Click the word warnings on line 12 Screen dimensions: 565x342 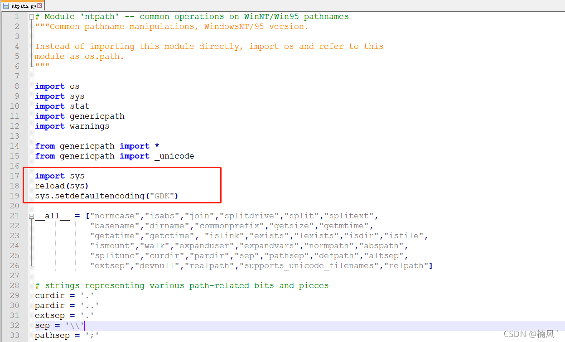point(89,126)
